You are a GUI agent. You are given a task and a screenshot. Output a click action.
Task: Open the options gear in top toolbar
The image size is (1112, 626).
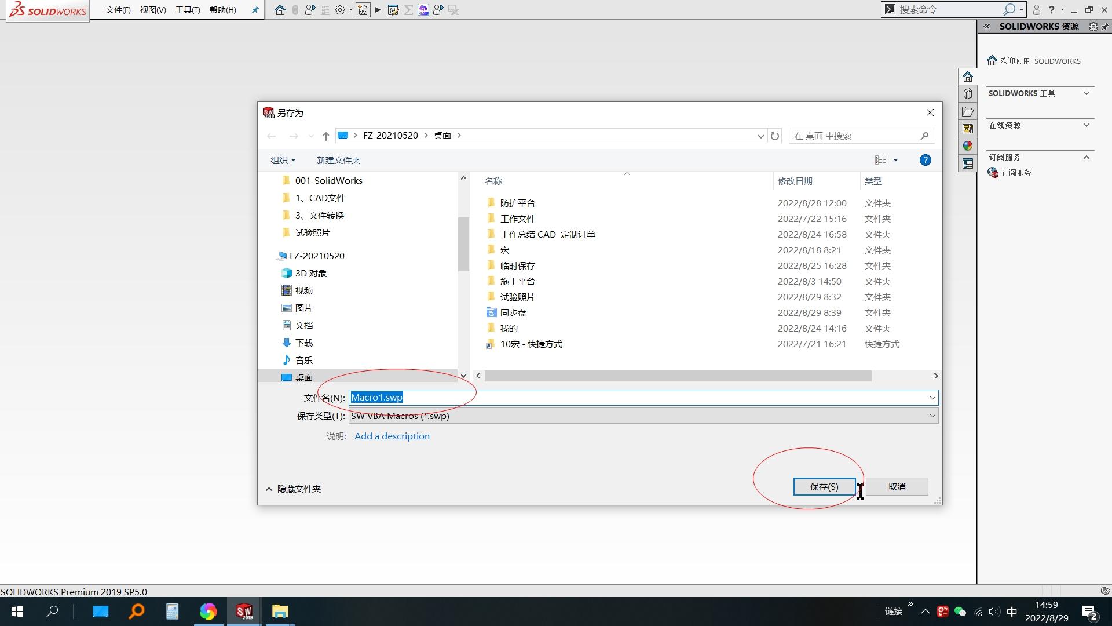tap(340, 10)
